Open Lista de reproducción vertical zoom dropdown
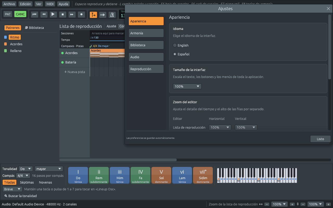333x208 pixels. [246, 127]
